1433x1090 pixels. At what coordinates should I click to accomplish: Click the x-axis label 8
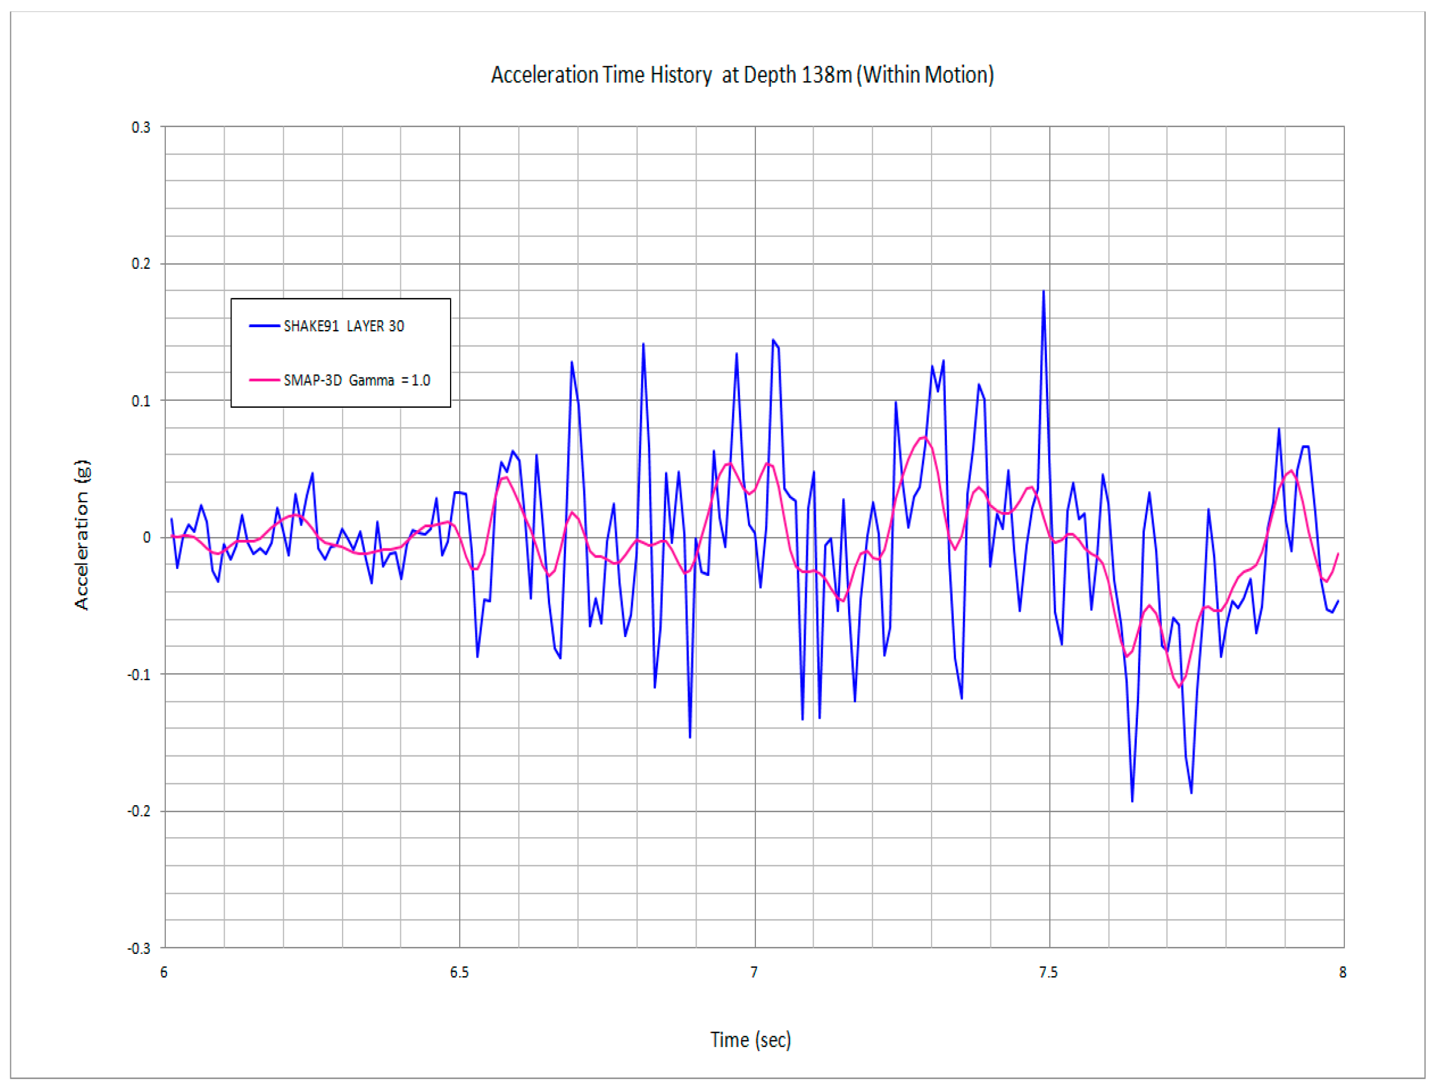pos(1343,973)
